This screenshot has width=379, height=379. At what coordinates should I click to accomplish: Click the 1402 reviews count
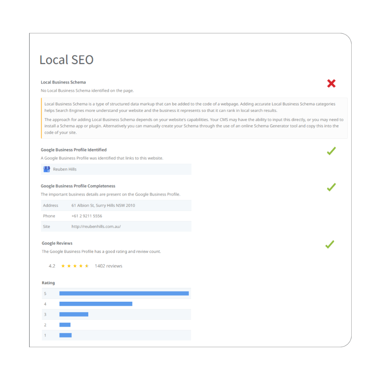(x=108, y=266)
